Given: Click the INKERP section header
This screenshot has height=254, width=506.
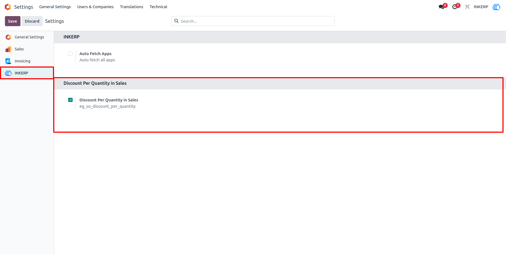Looking at the screenshot, I should 72,37.
